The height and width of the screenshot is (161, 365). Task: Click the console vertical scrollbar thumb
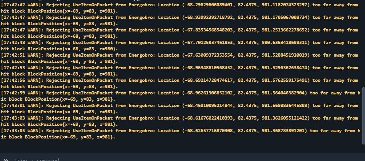tap(363, 115)
